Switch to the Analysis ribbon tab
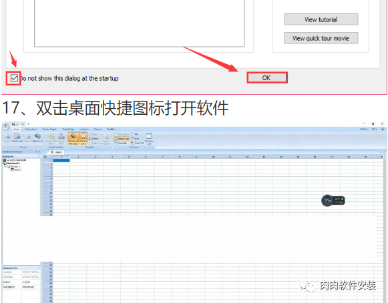This screenshot has height=303, width=388. [x=84, y=129]
